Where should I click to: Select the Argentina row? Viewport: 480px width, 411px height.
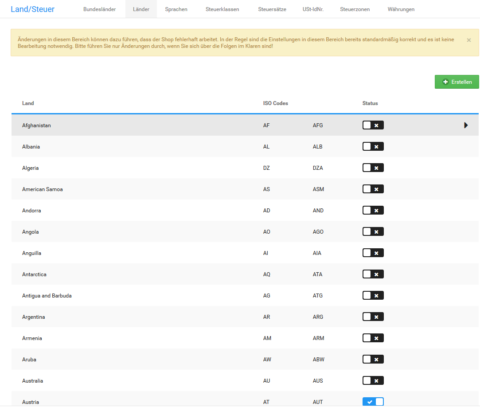click(34, 317)
